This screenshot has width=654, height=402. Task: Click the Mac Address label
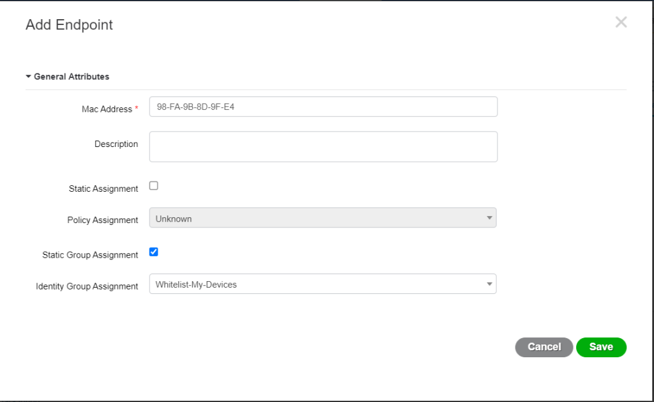[x=107, y=109]
